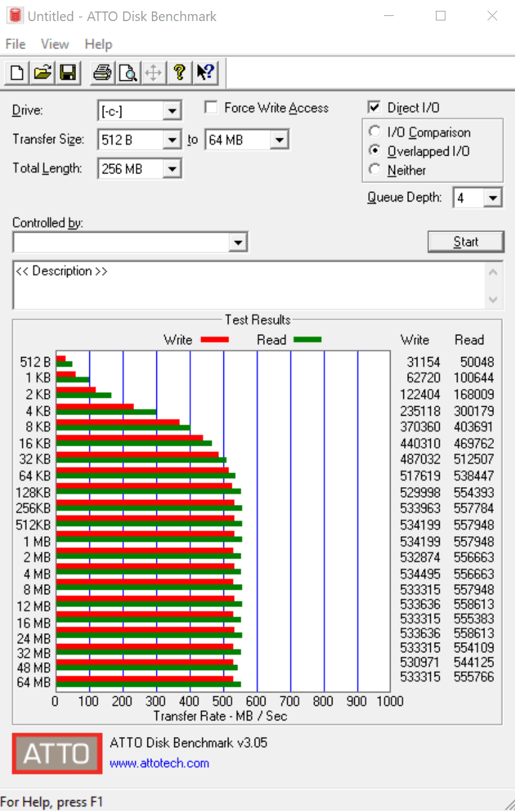Screen dimensions: 515x811
Task: Open the Total Length dropdown
Action: pos(171,169)
